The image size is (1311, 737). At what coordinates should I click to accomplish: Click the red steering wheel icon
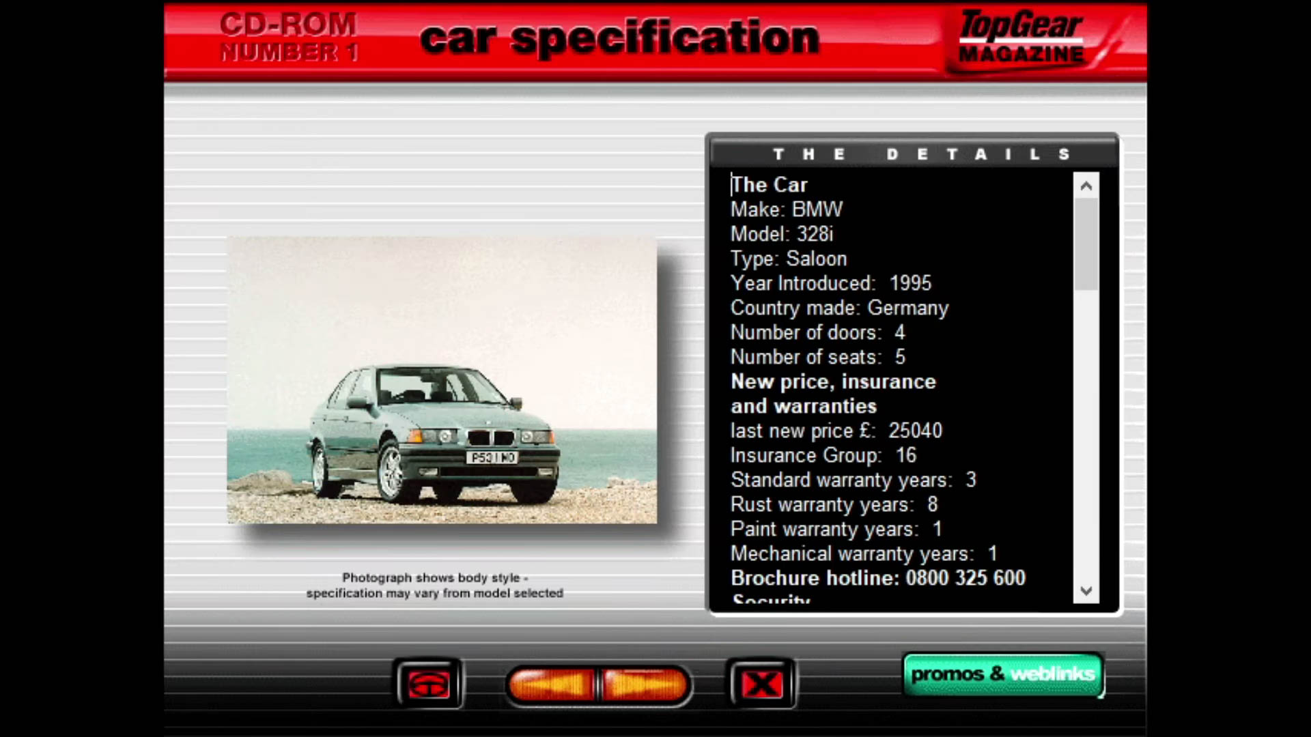tap(429, 684)
